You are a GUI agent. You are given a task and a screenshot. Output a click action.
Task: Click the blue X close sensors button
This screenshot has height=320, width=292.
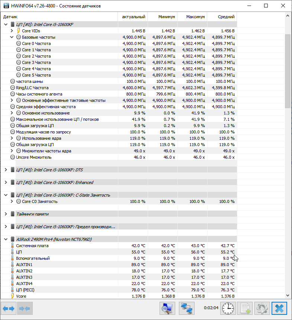click(279, 308)
